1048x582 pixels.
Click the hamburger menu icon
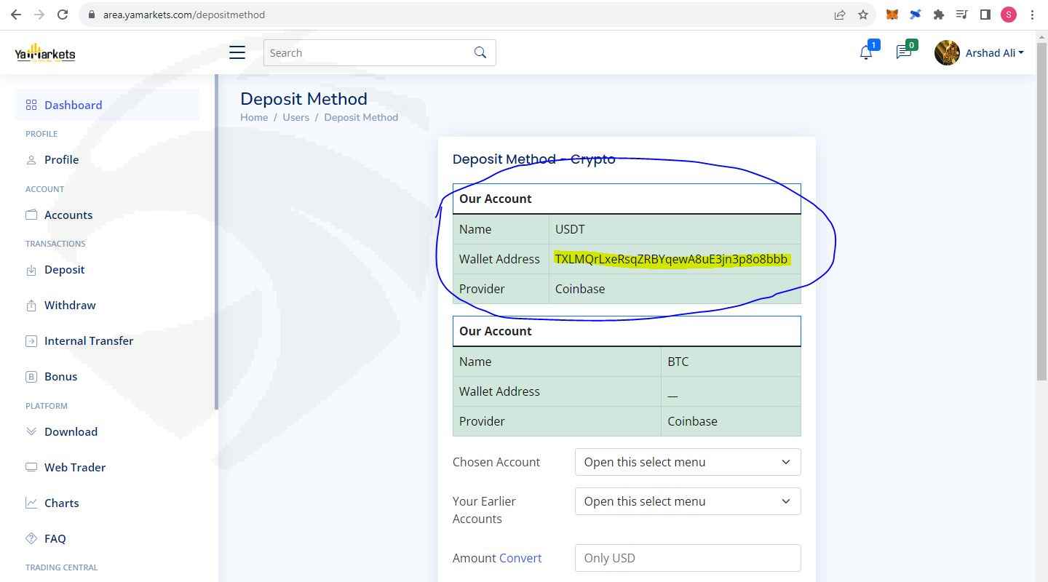pyautogui.click(x=237, y=52)
